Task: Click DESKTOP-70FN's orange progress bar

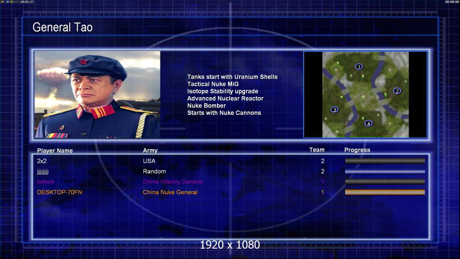Action: pos(385,192)
